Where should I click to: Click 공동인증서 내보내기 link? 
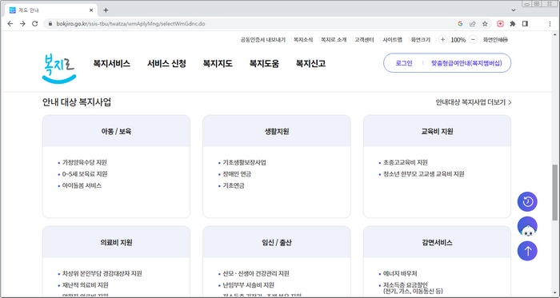click(263, 40)
